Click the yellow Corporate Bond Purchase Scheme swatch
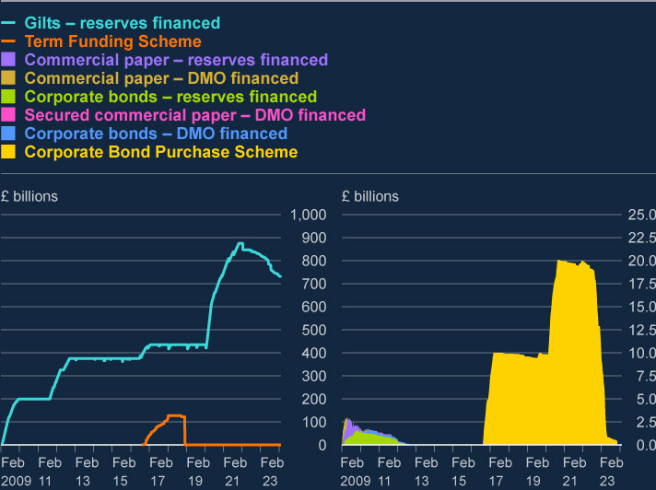656x490 pixels. click(8, 151)
